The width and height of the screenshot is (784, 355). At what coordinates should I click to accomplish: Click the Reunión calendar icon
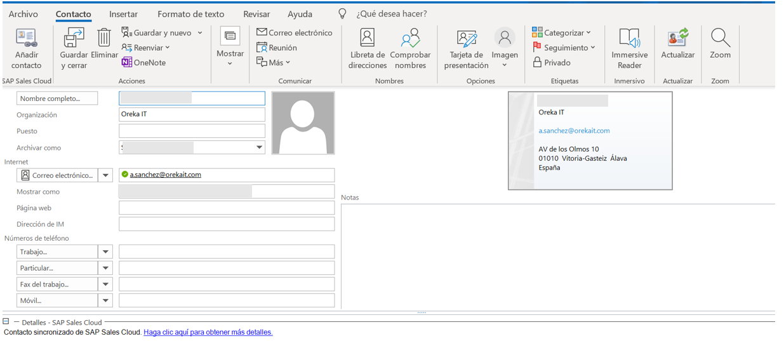[x=262, y=48]
